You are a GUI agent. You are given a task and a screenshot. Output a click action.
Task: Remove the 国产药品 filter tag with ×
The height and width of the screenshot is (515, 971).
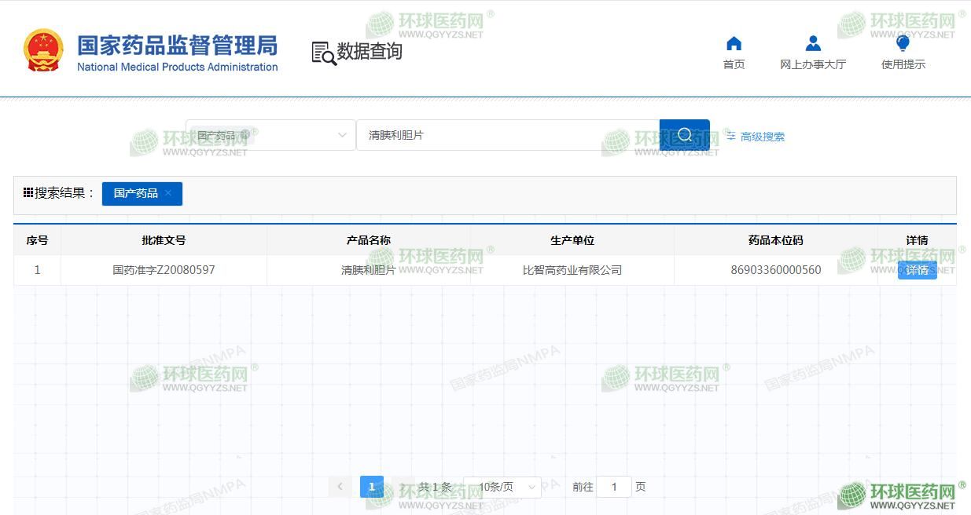[168, 193]
